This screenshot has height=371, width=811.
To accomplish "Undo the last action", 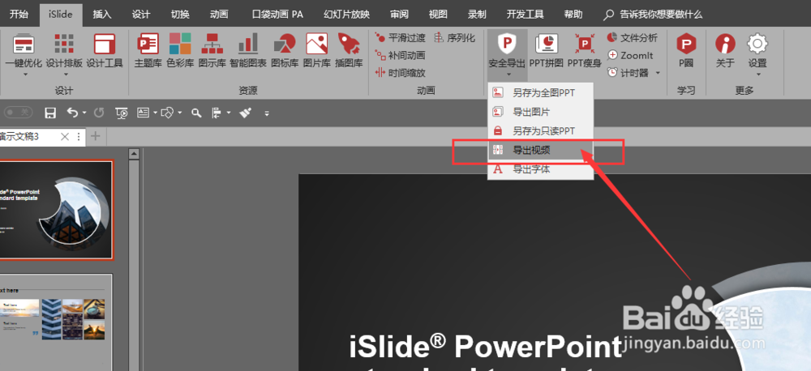I will click(72, 112).
